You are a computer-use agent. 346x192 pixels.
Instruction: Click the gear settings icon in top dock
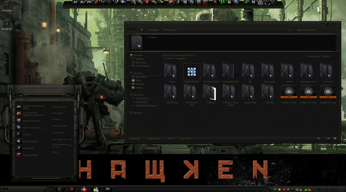click(x=260, y=3)
